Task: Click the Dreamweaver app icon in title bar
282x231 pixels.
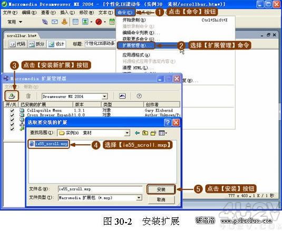Action: coord(4,4)
